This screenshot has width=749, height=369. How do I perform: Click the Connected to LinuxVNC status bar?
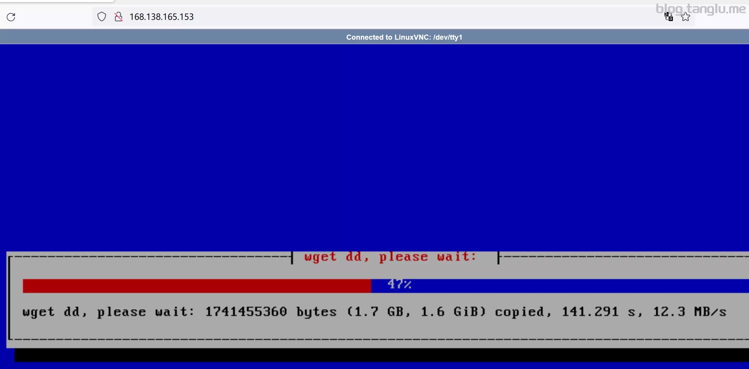404,37
